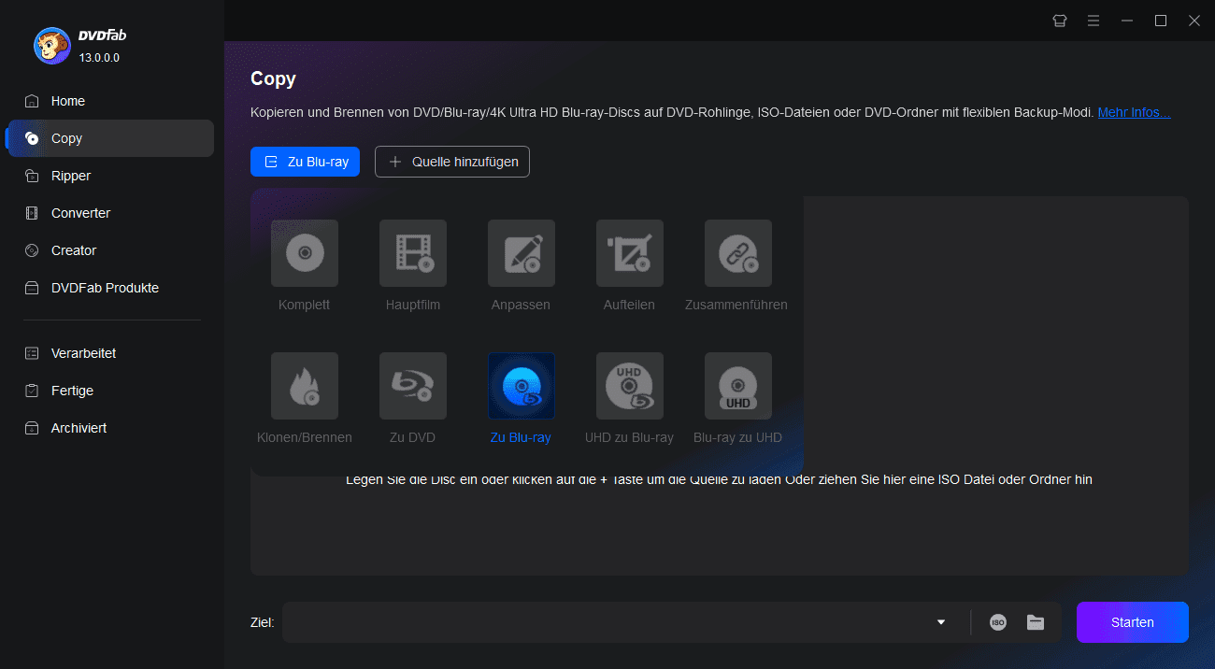
Task: Minimize the DVDFab window
Action: click(1127, 21)
